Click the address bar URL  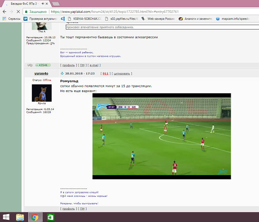click(x=115, y=11)
